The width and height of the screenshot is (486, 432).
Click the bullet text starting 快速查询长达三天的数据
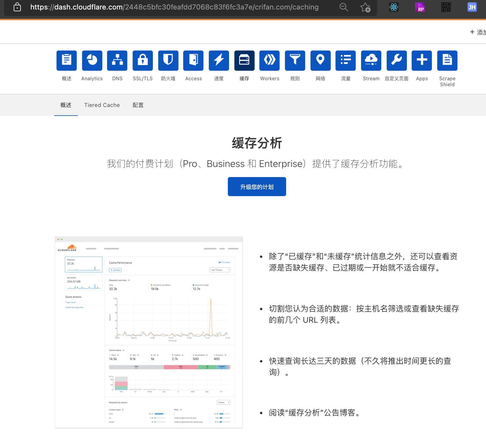pos(360,366)
